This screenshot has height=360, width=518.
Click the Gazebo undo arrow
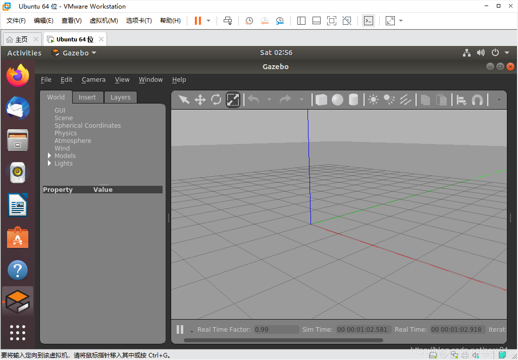[x=253, y=99]
